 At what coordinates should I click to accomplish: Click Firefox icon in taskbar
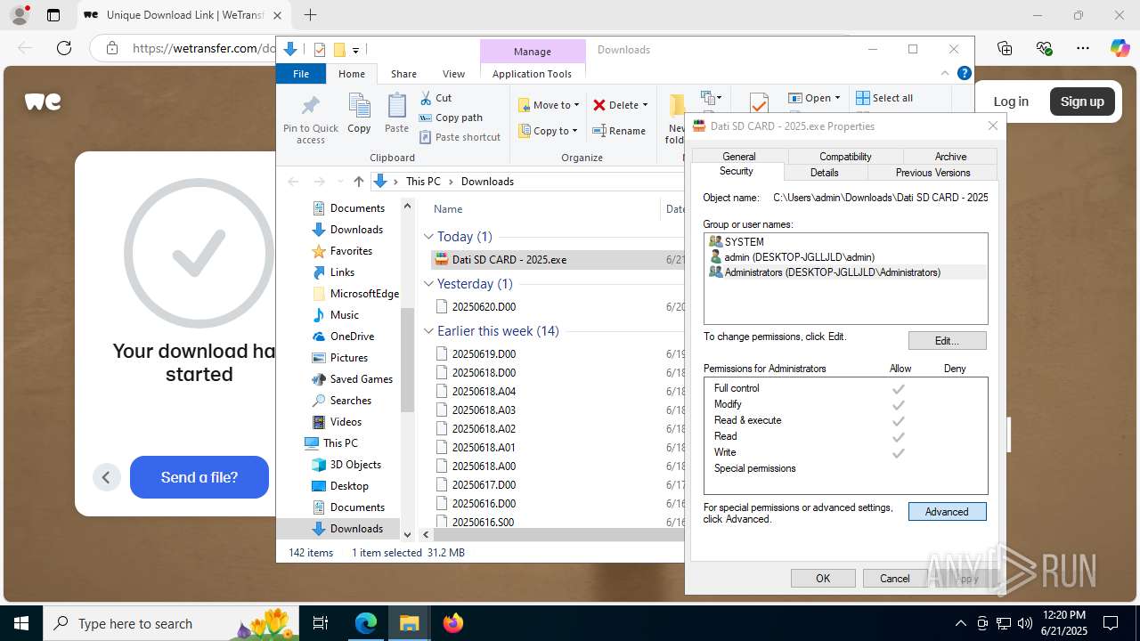(453, 623)
